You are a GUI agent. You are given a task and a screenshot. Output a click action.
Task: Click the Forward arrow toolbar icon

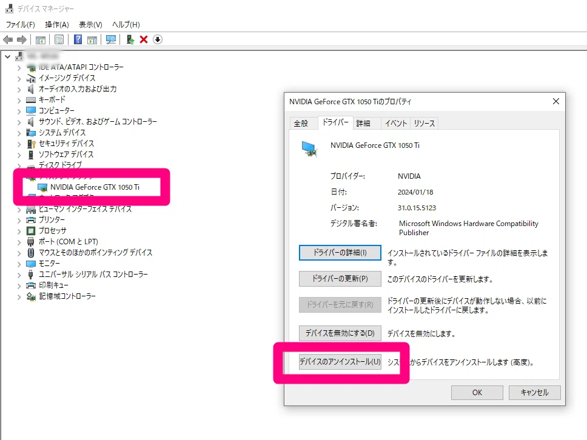click(22, 39)
